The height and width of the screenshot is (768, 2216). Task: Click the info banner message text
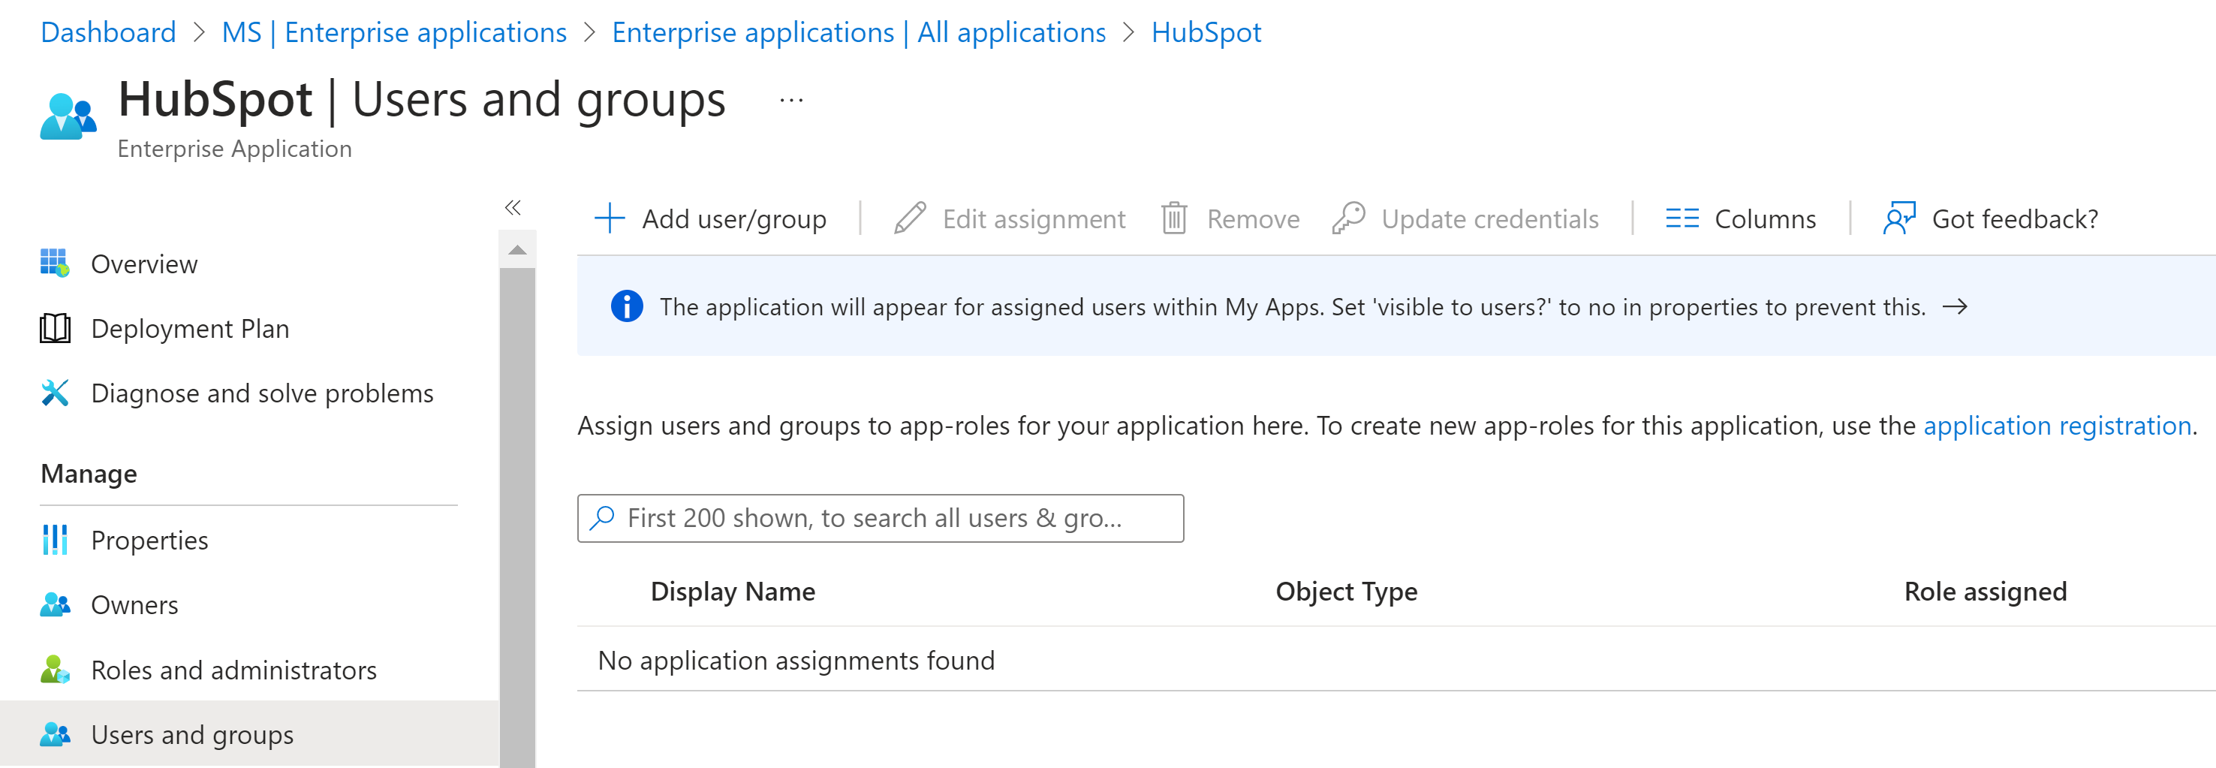coord(1291,307)
